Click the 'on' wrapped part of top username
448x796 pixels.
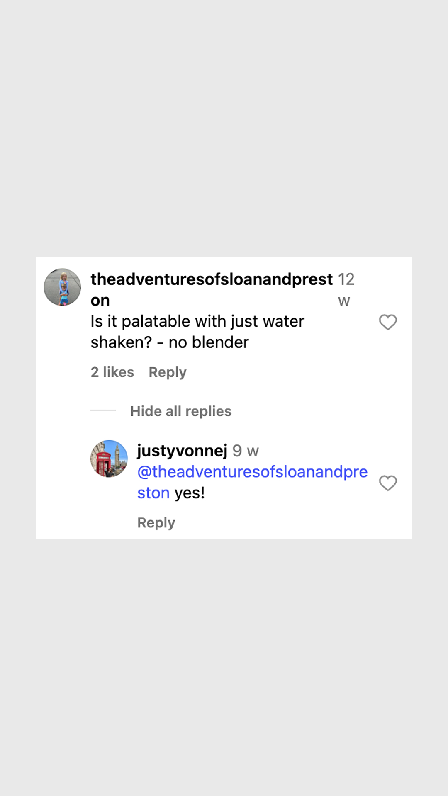[x=100, y=301]
